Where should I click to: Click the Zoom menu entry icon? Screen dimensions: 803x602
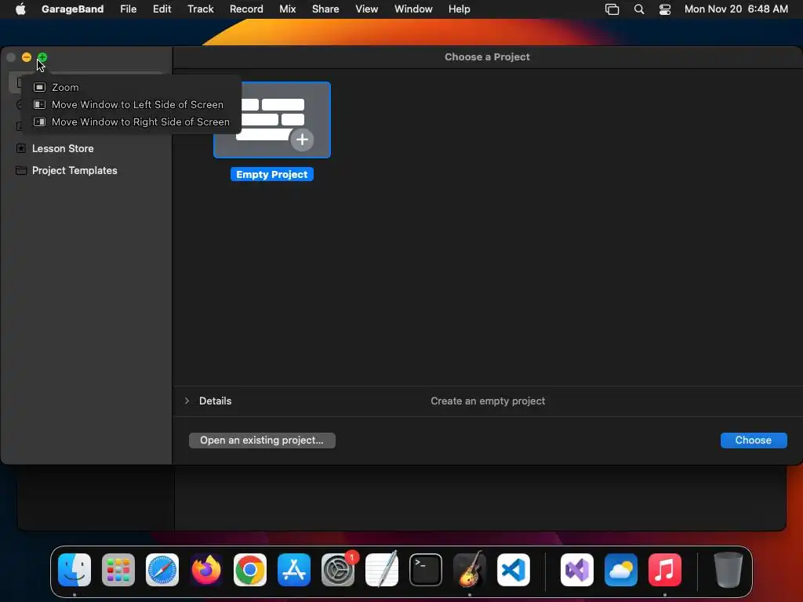[x=39, y=88]
